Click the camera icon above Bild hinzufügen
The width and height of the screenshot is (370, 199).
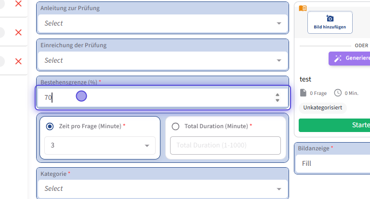point(330,18)
